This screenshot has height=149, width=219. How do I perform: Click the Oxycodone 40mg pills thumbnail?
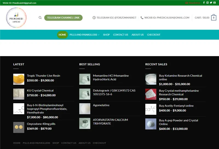(19, 127)
